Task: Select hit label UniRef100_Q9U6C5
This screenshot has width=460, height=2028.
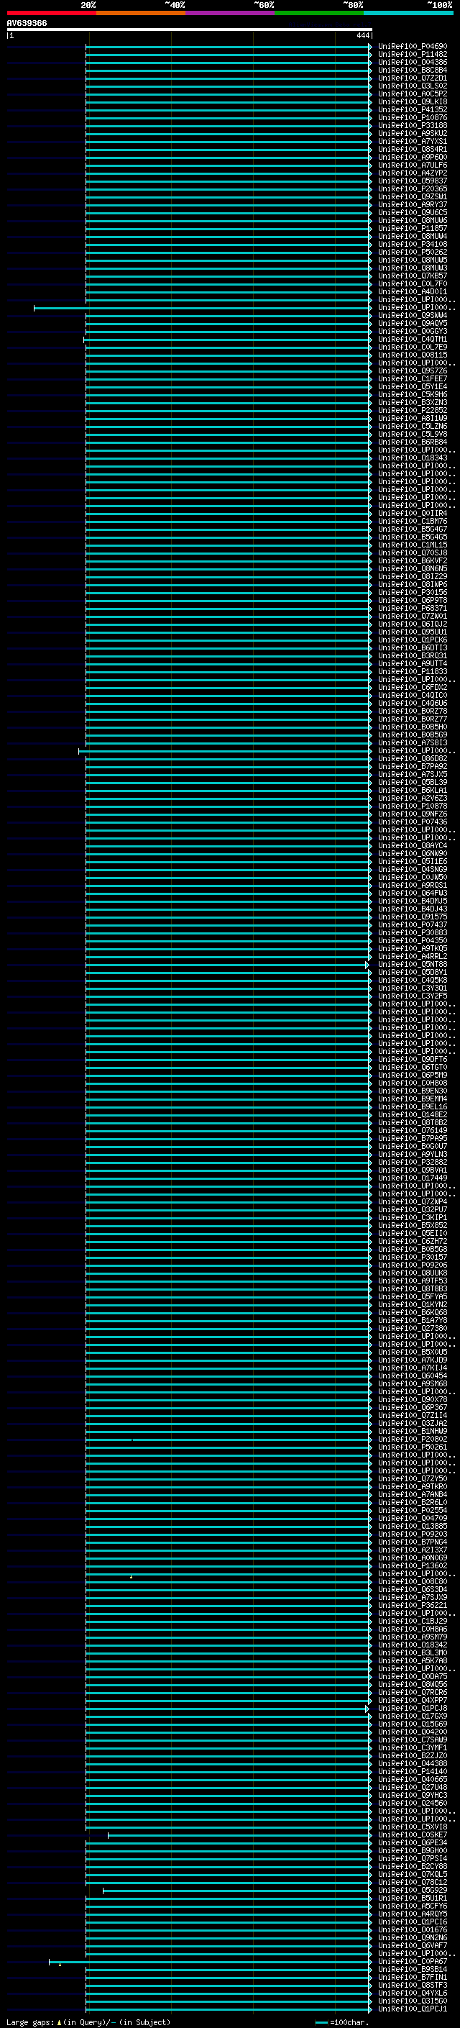Action: click(412, 212)
